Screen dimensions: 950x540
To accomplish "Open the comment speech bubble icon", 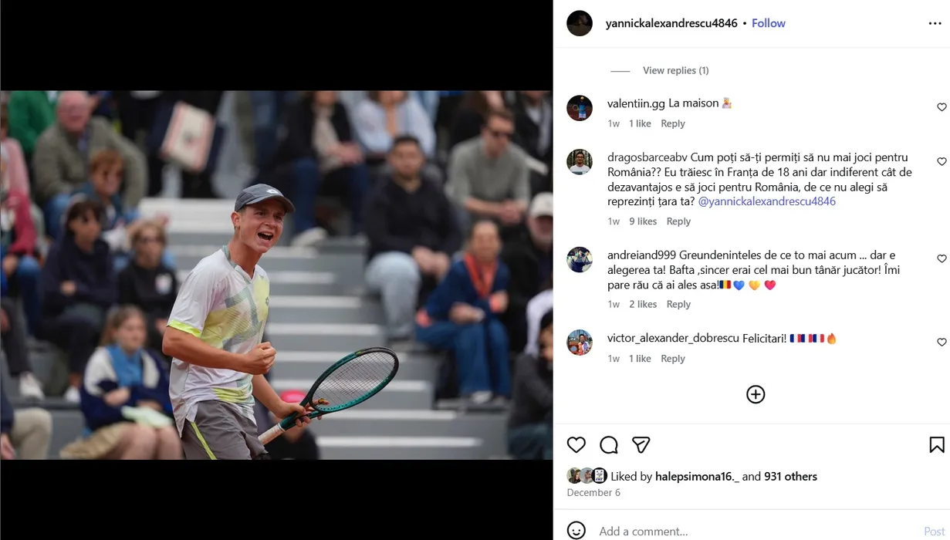I will [609, 444].
